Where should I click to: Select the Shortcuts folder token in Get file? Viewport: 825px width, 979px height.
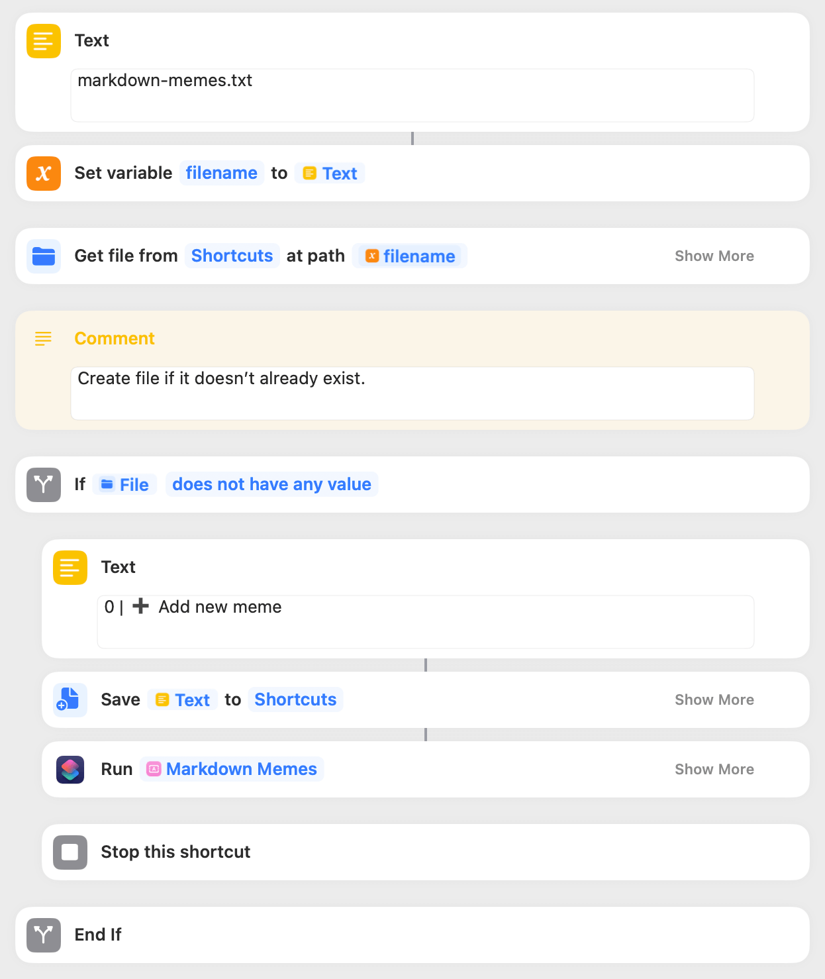[x=232, y=256]
